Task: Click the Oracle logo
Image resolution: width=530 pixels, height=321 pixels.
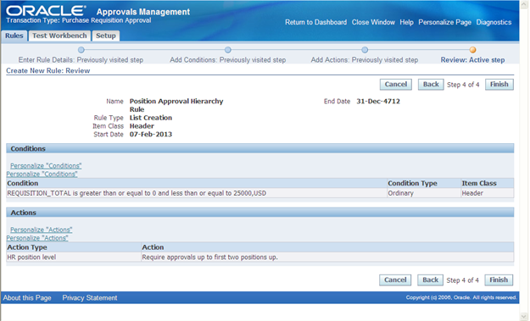Action: (46, 11)
